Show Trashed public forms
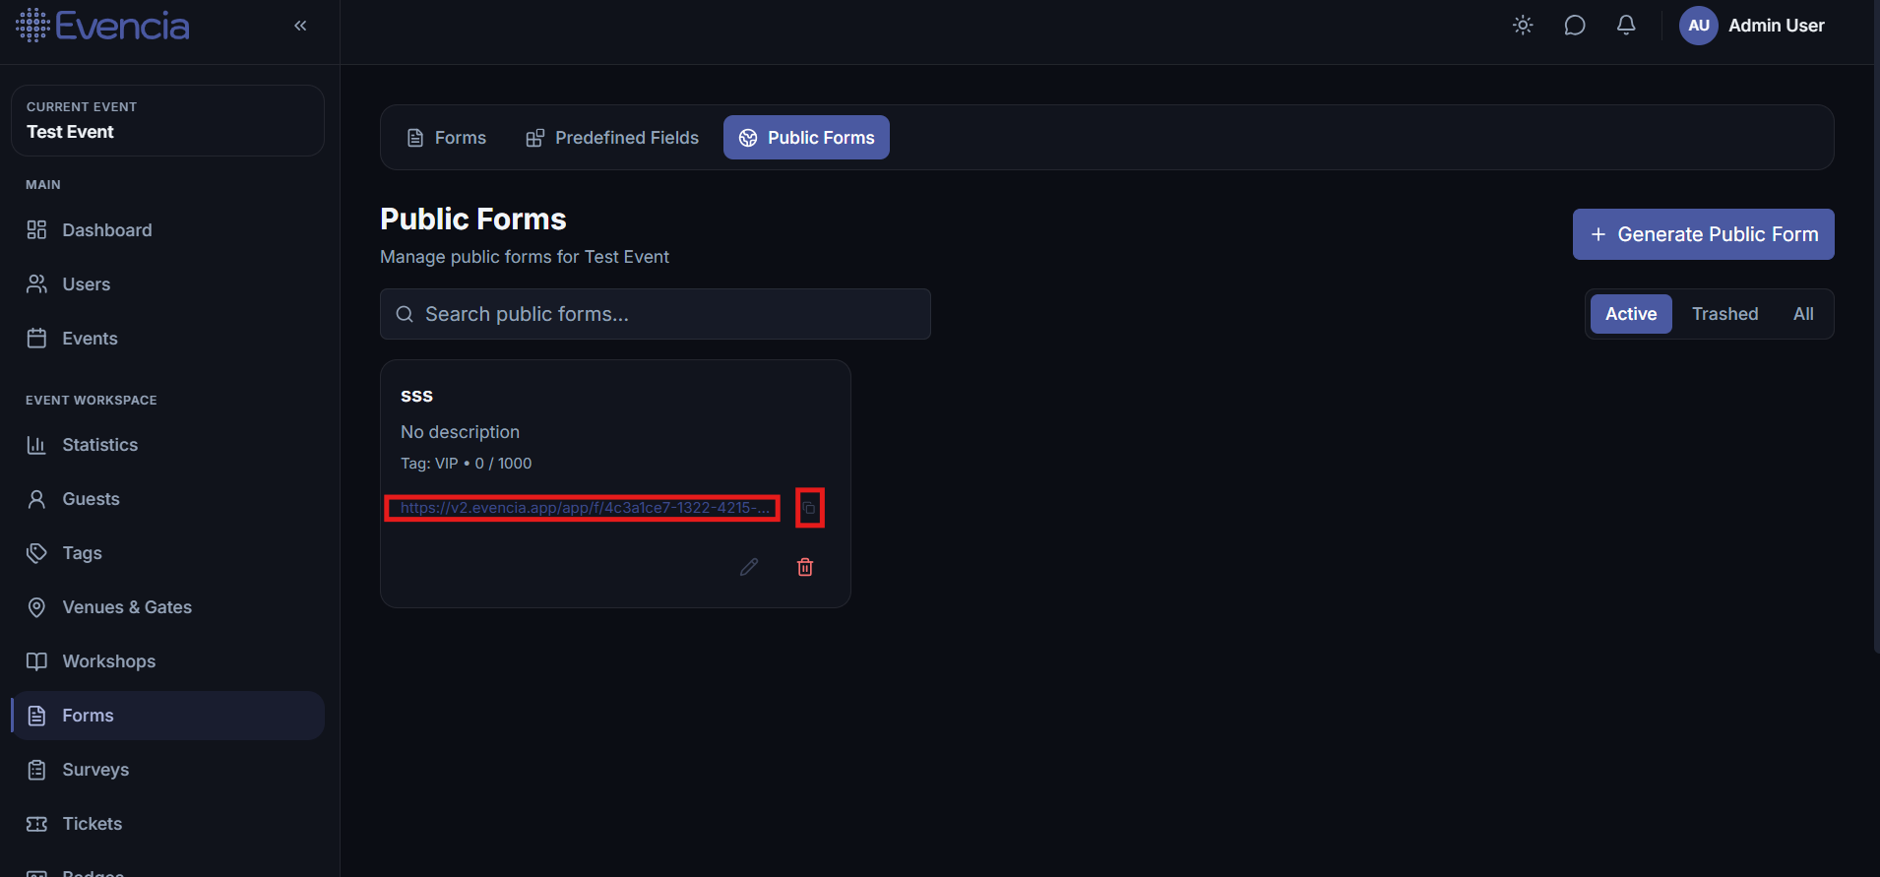1880x877 pixels. click(x=1724, y=314)
